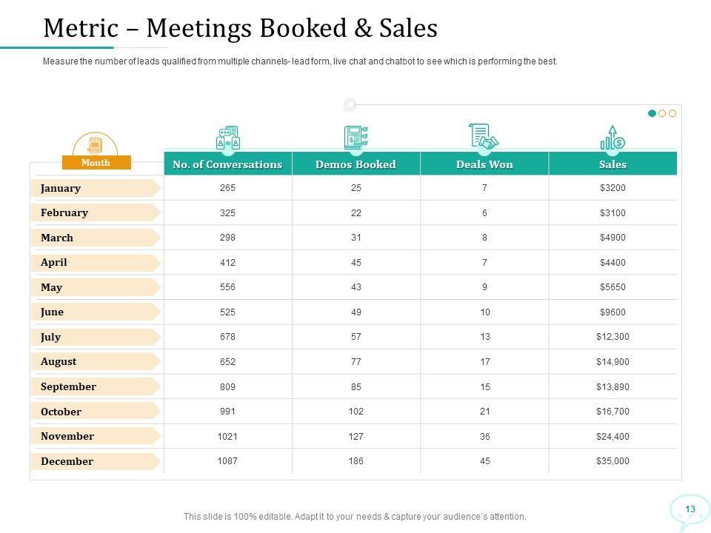Click the chat conversations icon
The image size is (711, 533).
point(228,138)
